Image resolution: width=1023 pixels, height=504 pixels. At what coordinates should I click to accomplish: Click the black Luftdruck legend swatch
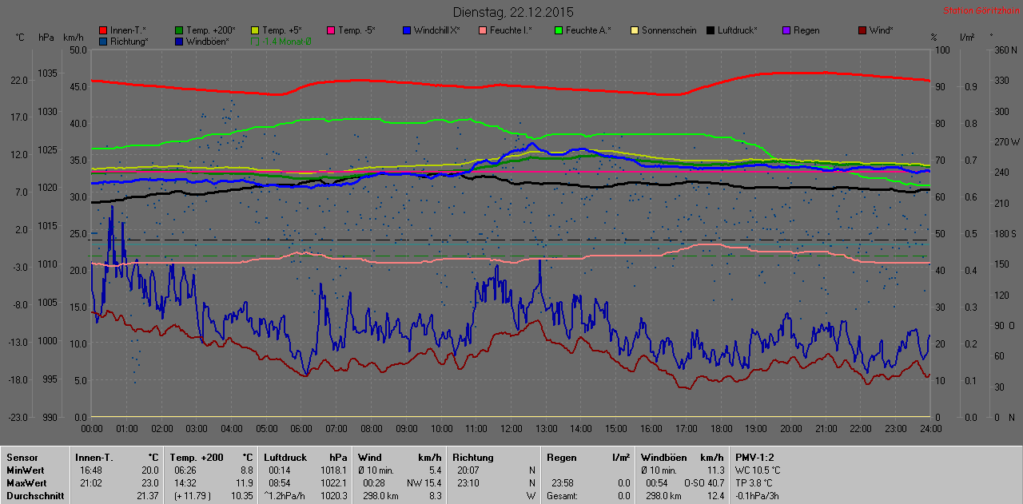pyautogui.click(x=711, y=30)
